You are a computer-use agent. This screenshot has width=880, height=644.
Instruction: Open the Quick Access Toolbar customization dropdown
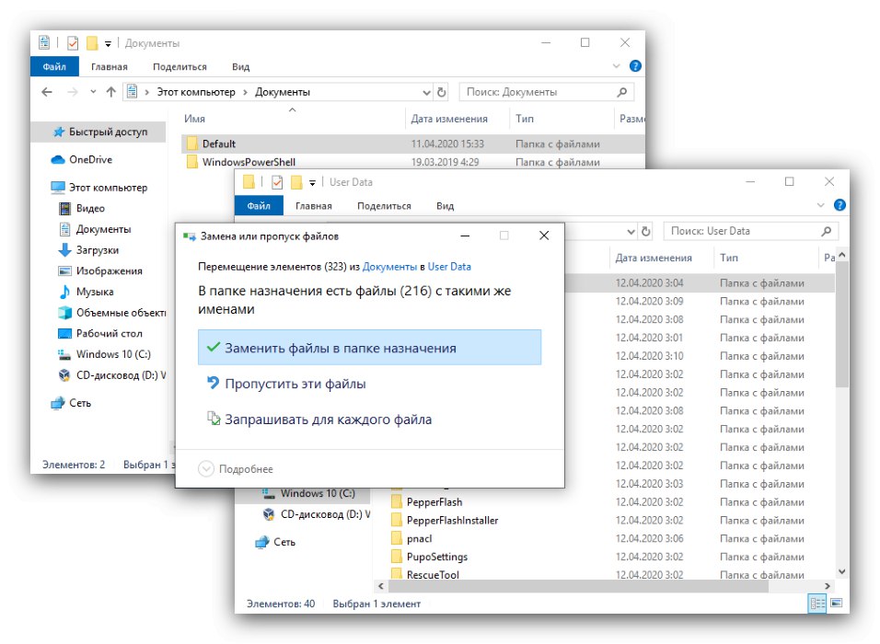coord(109,41)
